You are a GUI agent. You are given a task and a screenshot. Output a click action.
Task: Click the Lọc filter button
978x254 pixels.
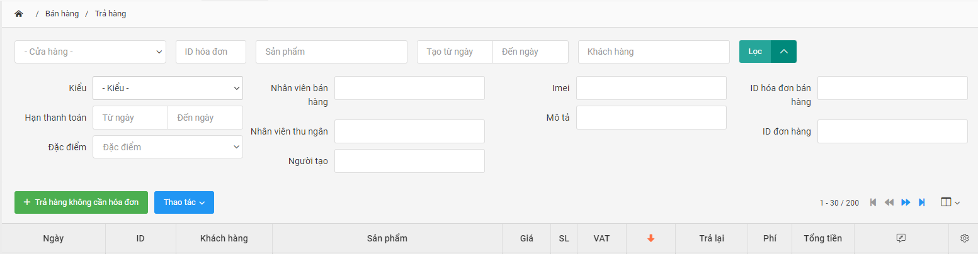point(755,52)
